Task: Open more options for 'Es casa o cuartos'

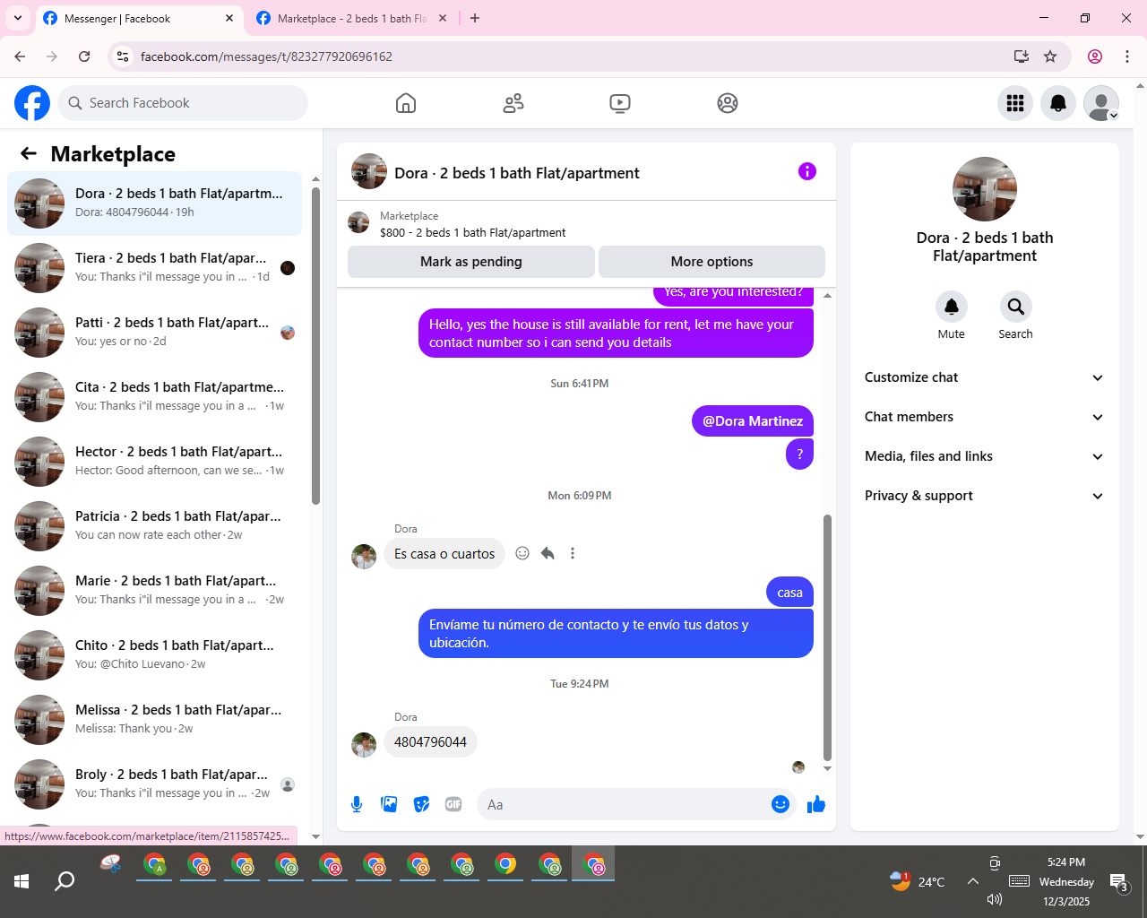Action: click(x=573, y=553)
